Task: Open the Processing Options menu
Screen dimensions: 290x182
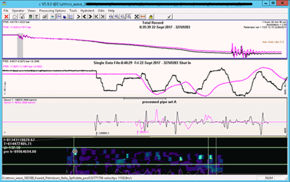Action: click(x=52, y=11)
